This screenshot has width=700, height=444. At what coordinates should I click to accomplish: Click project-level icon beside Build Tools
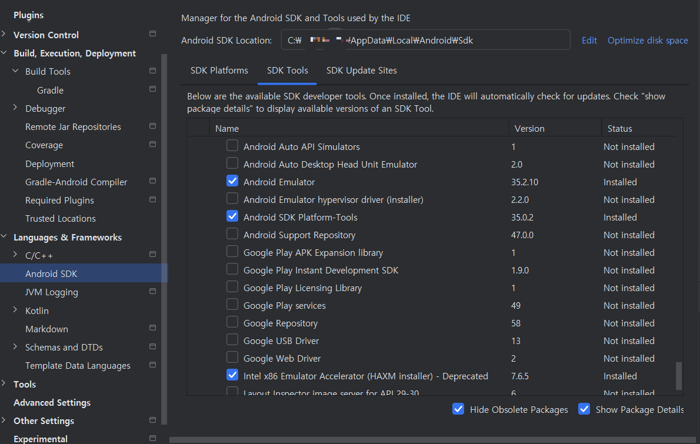point(153,71)
